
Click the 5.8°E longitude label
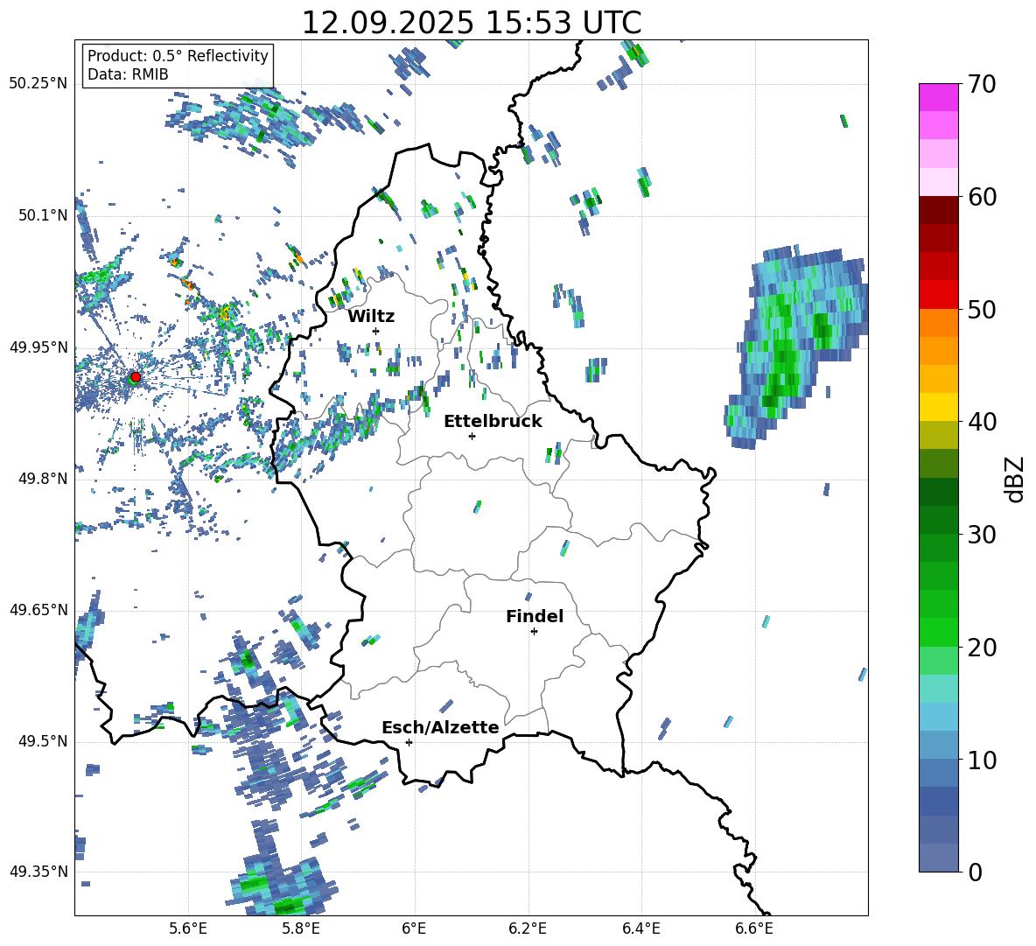tap(301, 929)
